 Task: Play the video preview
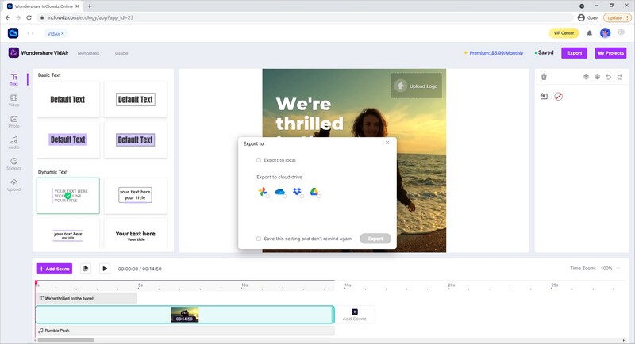(105, 269)
